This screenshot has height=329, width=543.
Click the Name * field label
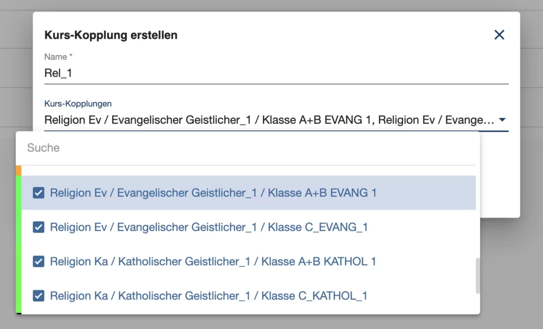(58, 57)
